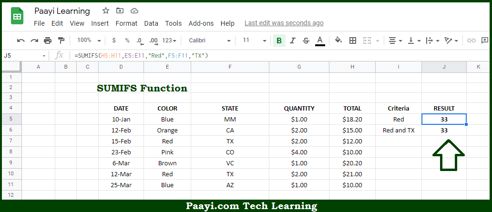
Task: Open the Format menu
Action: (126, 23)
